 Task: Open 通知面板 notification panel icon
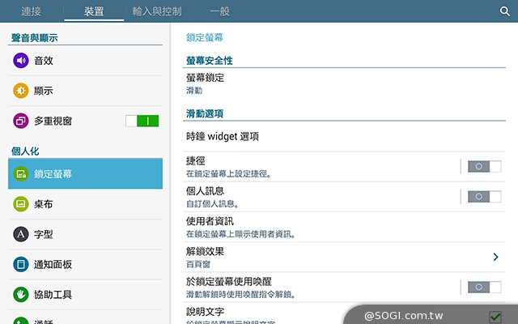[21, 264]
